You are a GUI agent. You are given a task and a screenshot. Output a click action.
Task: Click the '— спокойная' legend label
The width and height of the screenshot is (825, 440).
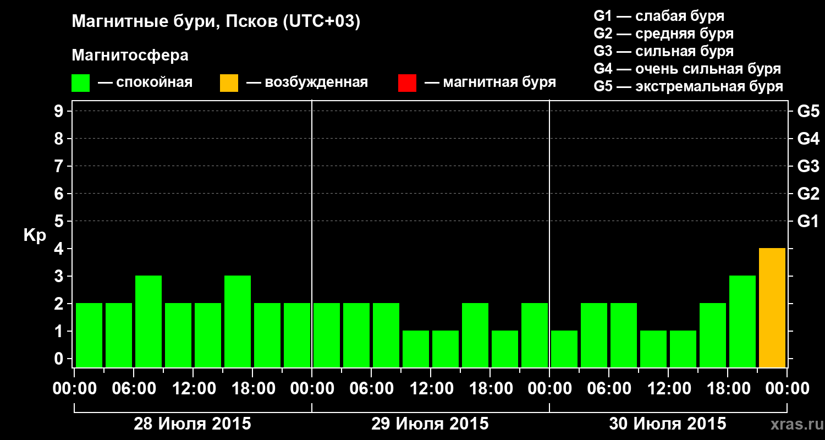pyautogui.click(x=145, y=83)
